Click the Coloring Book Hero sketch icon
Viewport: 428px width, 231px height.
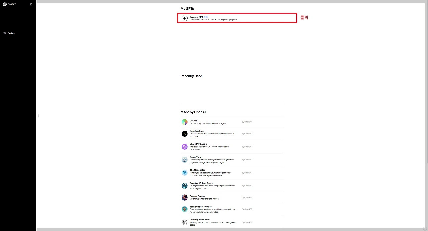click(x=185, y=222)
